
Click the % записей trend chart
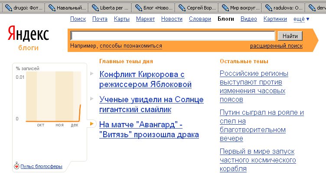coord(53,97)
